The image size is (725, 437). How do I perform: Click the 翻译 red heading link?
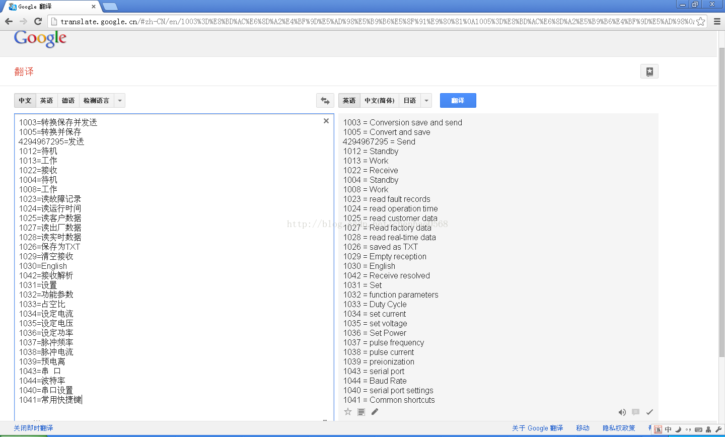(x=24, y=71)
